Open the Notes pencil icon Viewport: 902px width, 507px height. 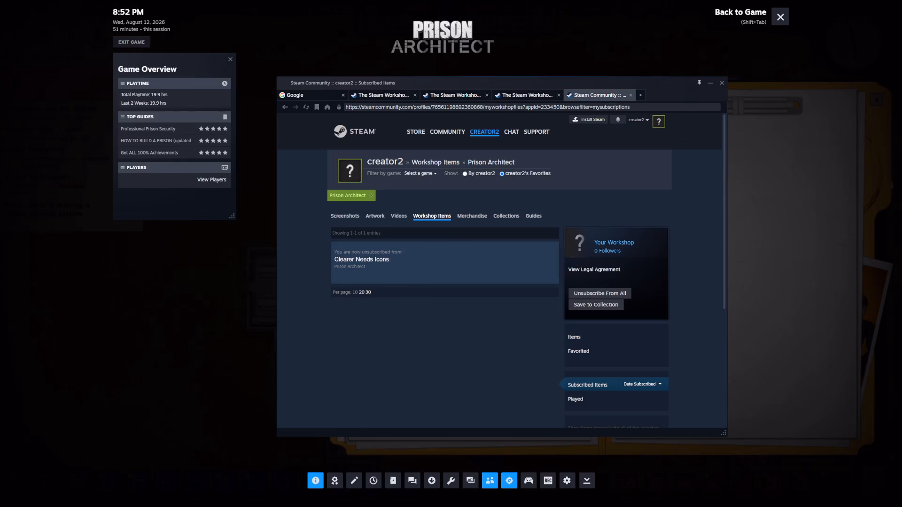[x=354, y=480]
